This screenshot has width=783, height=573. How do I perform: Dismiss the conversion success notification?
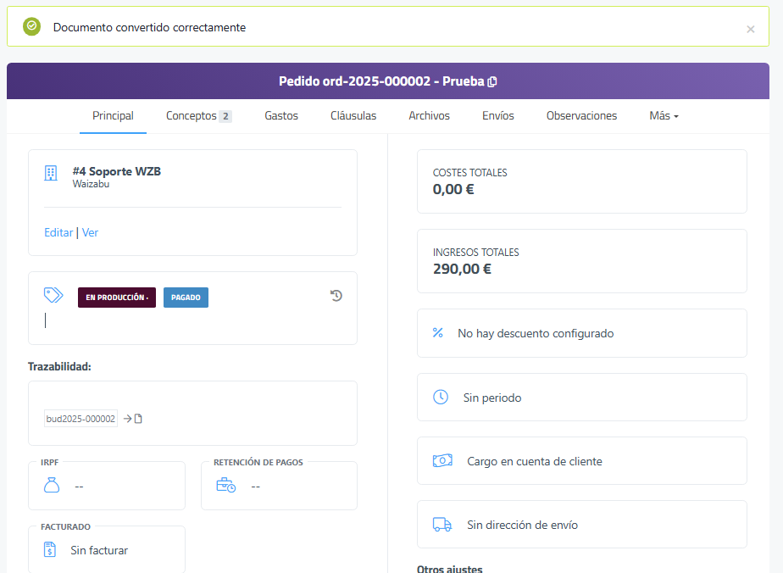click(750, 29)
